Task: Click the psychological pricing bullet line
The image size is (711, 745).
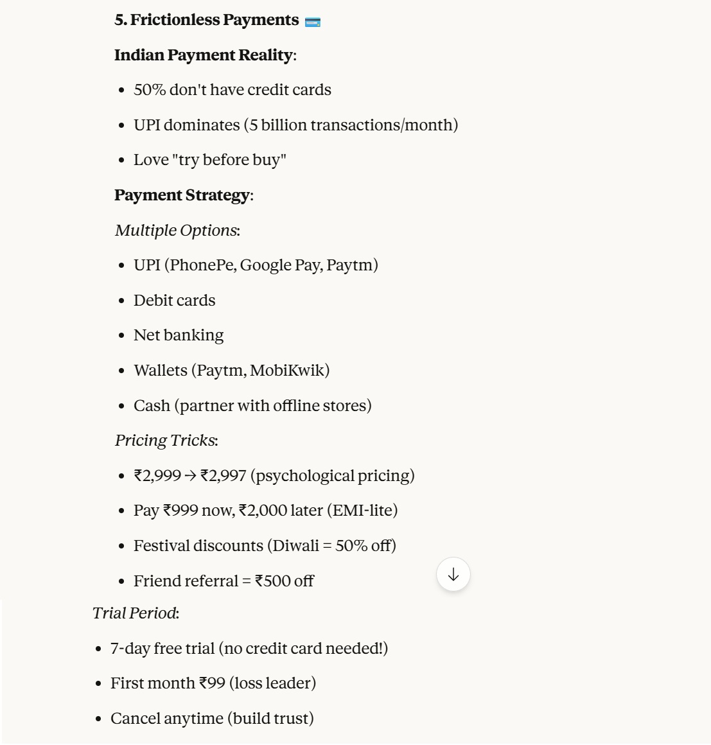Action: (274, 476)
